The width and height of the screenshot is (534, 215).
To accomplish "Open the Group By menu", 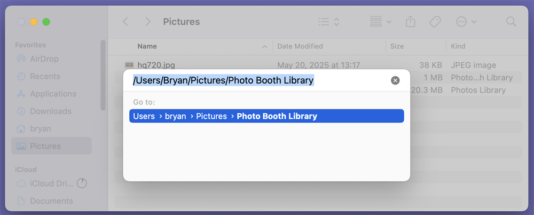I will coord(381,22).
